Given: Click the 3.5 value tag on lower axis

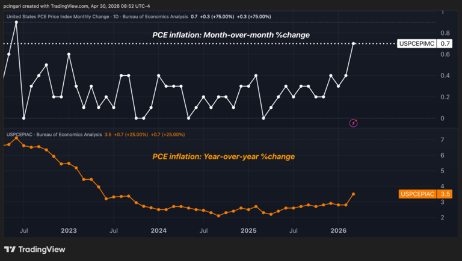Looking at the screenshot, I should pos(445,194).
